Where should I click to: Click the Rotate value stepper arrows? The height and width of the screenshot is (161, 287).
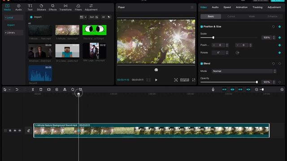tap(227, 53)
